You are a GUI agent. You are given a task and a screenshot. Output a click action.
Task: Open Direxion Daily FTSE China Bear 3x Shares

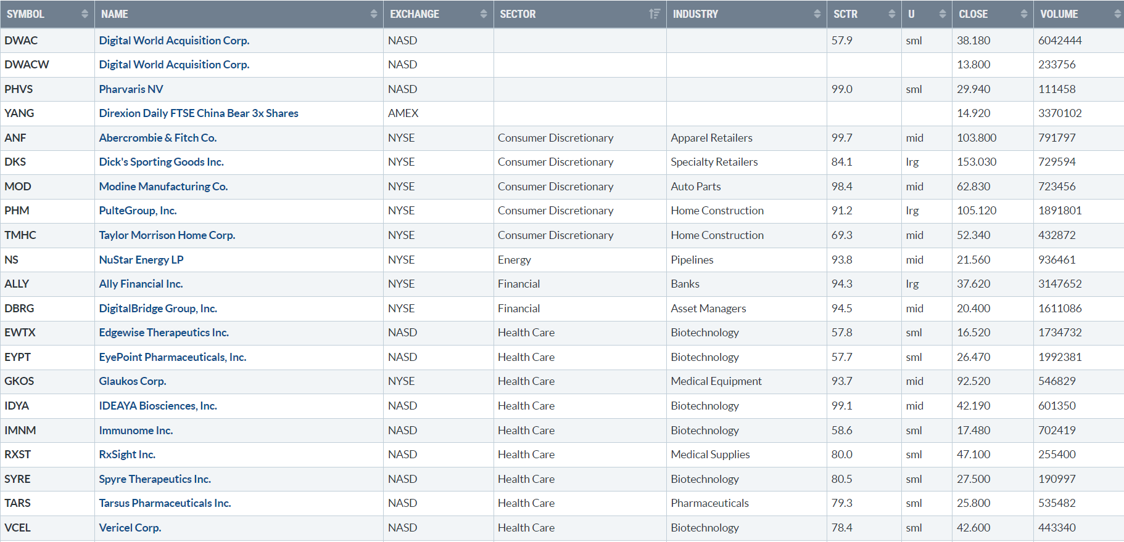(x=199, y=113)
